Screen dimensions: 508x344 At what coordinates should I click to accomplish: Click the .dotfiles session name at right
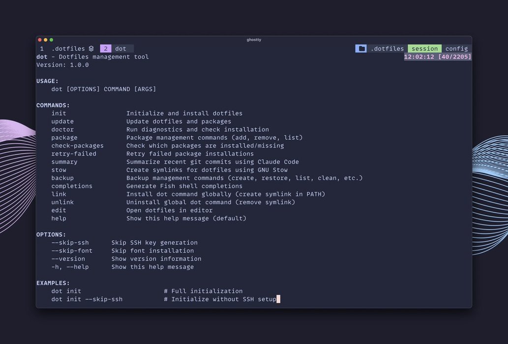[387, 49]
